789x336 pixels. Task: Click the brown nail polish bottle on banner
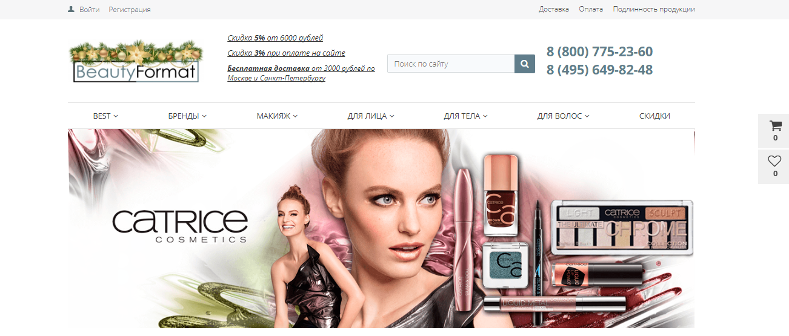[501, 194]
